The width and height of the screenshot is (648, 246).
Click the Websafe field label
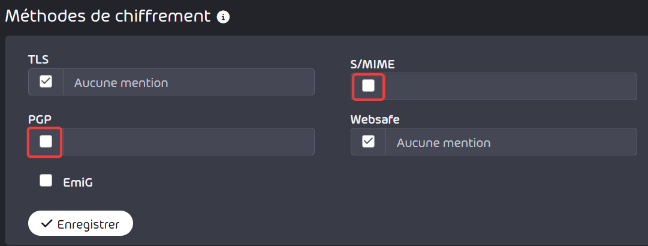coord(375,119)
